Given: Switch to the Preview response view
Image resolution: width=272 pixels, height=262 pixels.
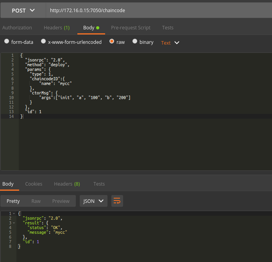Looking at the screenshot, I should click(x=61, y=201).
